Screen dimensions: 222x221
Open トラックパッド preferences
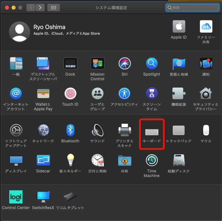(x=179, y=130)
